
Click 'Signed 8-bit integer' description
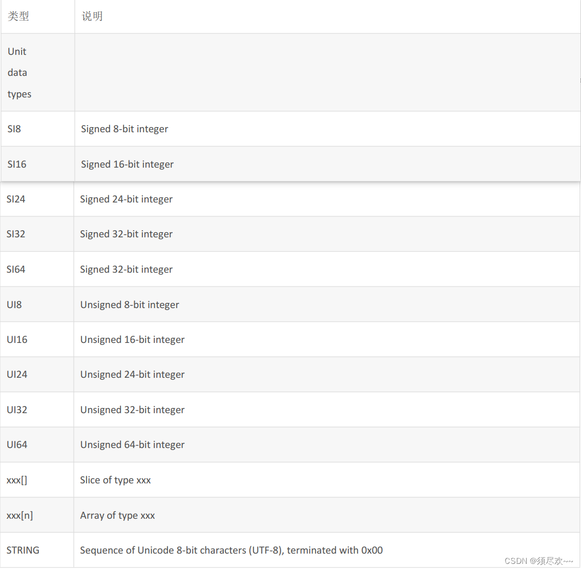click(125, 129)
